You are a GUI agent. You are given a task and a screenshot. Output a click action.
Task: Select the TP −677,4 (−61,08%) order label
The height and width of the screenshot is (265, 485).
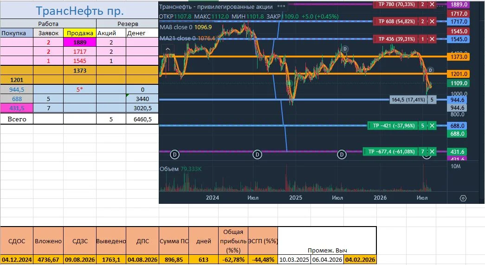[391, 151]
